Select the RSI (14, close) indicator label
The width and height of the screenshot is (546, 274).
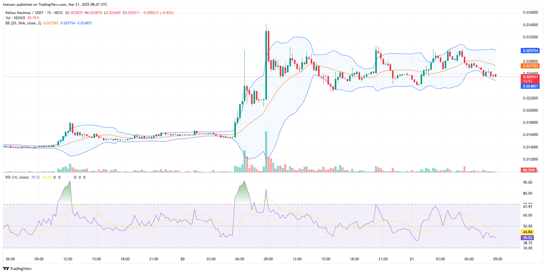(17, 177)
